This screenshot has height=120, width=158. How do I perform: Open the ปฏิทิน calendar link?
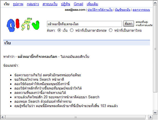(x=65, y=4)
